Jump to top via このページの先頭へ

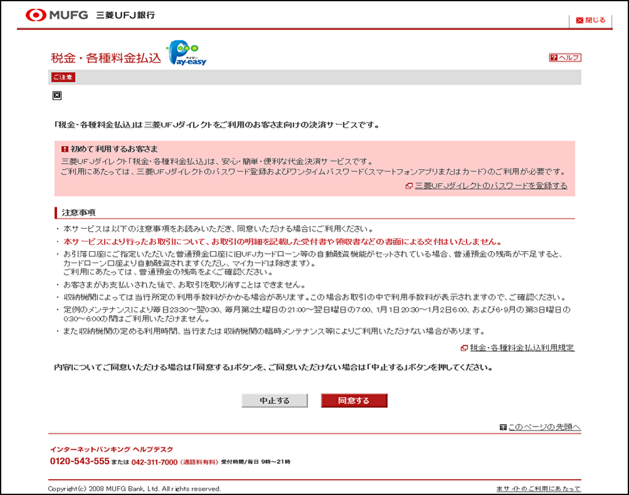pyautogui.click(x=544, y=427)
